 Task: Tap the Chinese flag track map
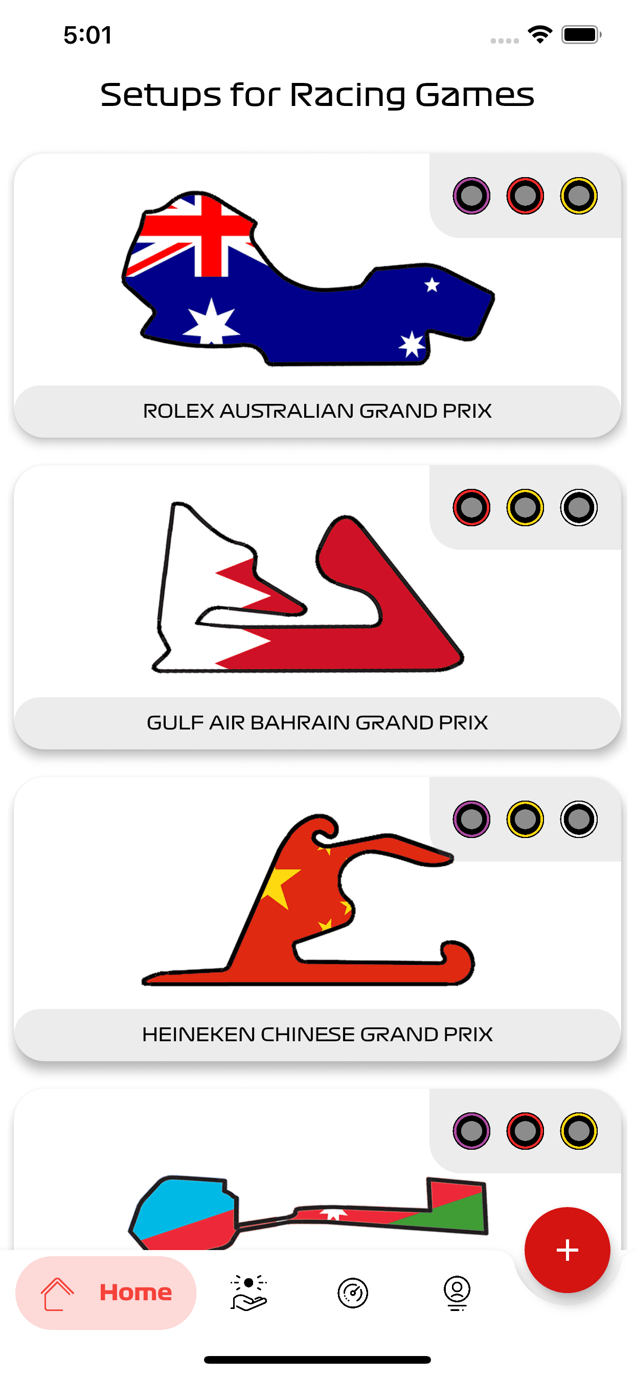tap(308, 900)
